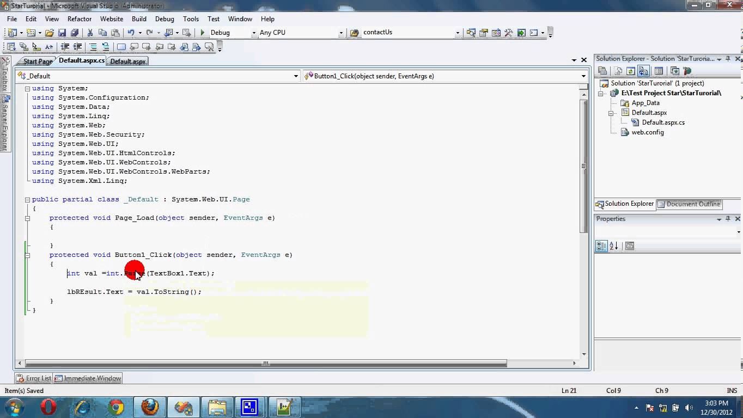743x418 pixels.
Task: Refresh the Solution Explorer
Action: (x=631, y=71)
